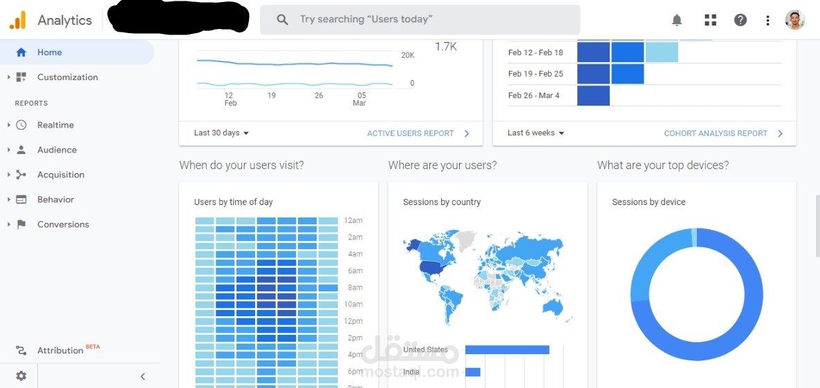820x388 pixels.
Task: Open the help question mark icon
Action: [x=740, y=20]
